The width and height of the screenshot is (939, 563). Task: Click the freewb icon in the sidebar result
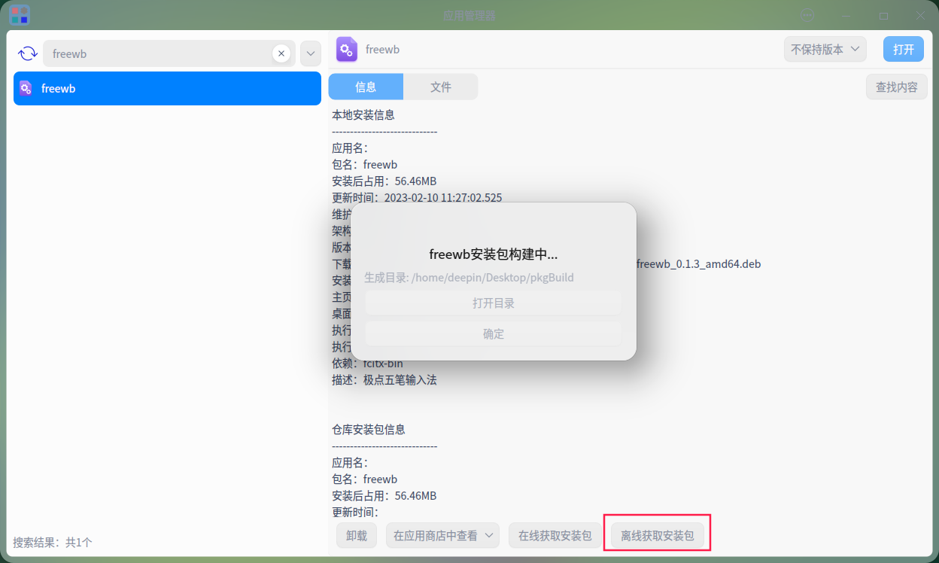(26, 88)
